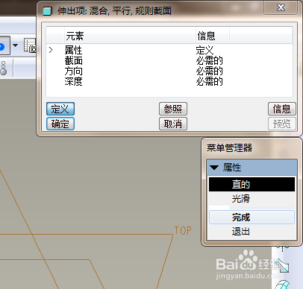Click the TOP datum plane label
The width and height of the screenshot is (303, 289).
coord(183,231)
